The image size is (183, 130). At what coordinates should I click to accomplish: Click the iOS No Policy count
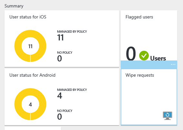click(x=59, y=59)
